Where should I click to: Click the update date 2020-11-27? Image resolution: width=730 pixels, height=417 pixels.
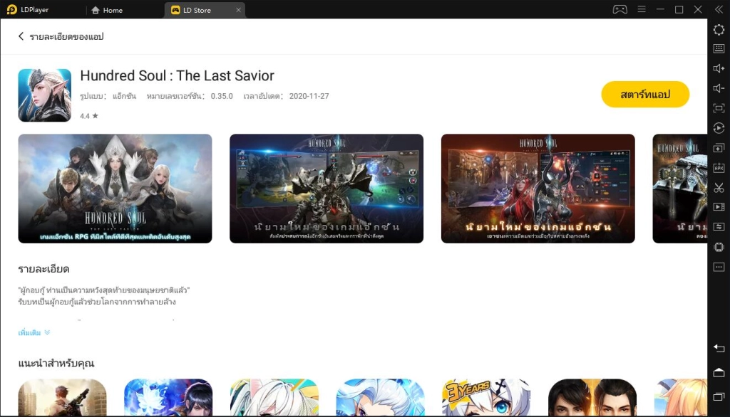[x=309, y=96]
